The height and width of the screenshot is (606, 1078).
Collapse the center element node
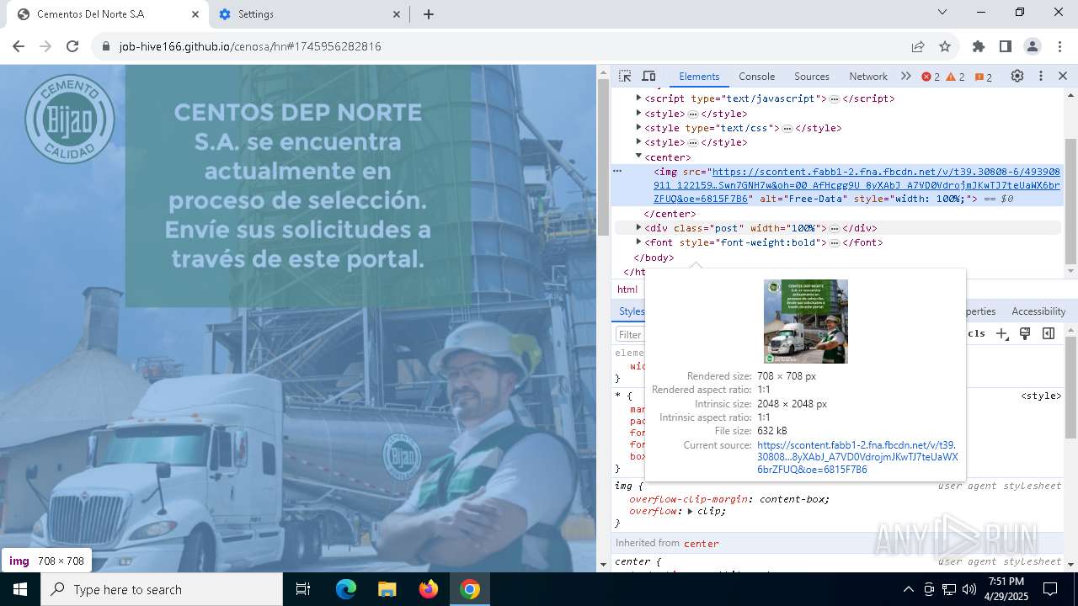[639, 157]
